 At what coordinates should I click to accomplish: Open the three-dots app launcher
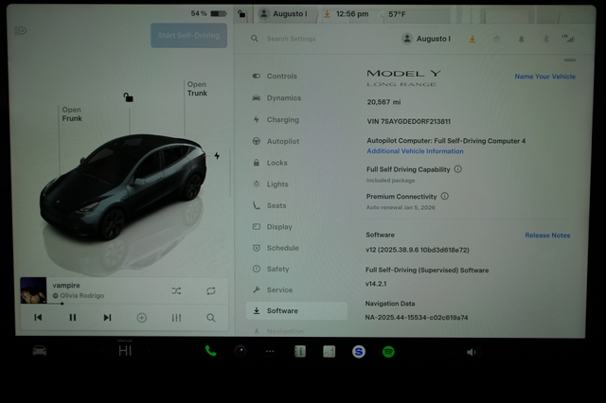[270, 351]
